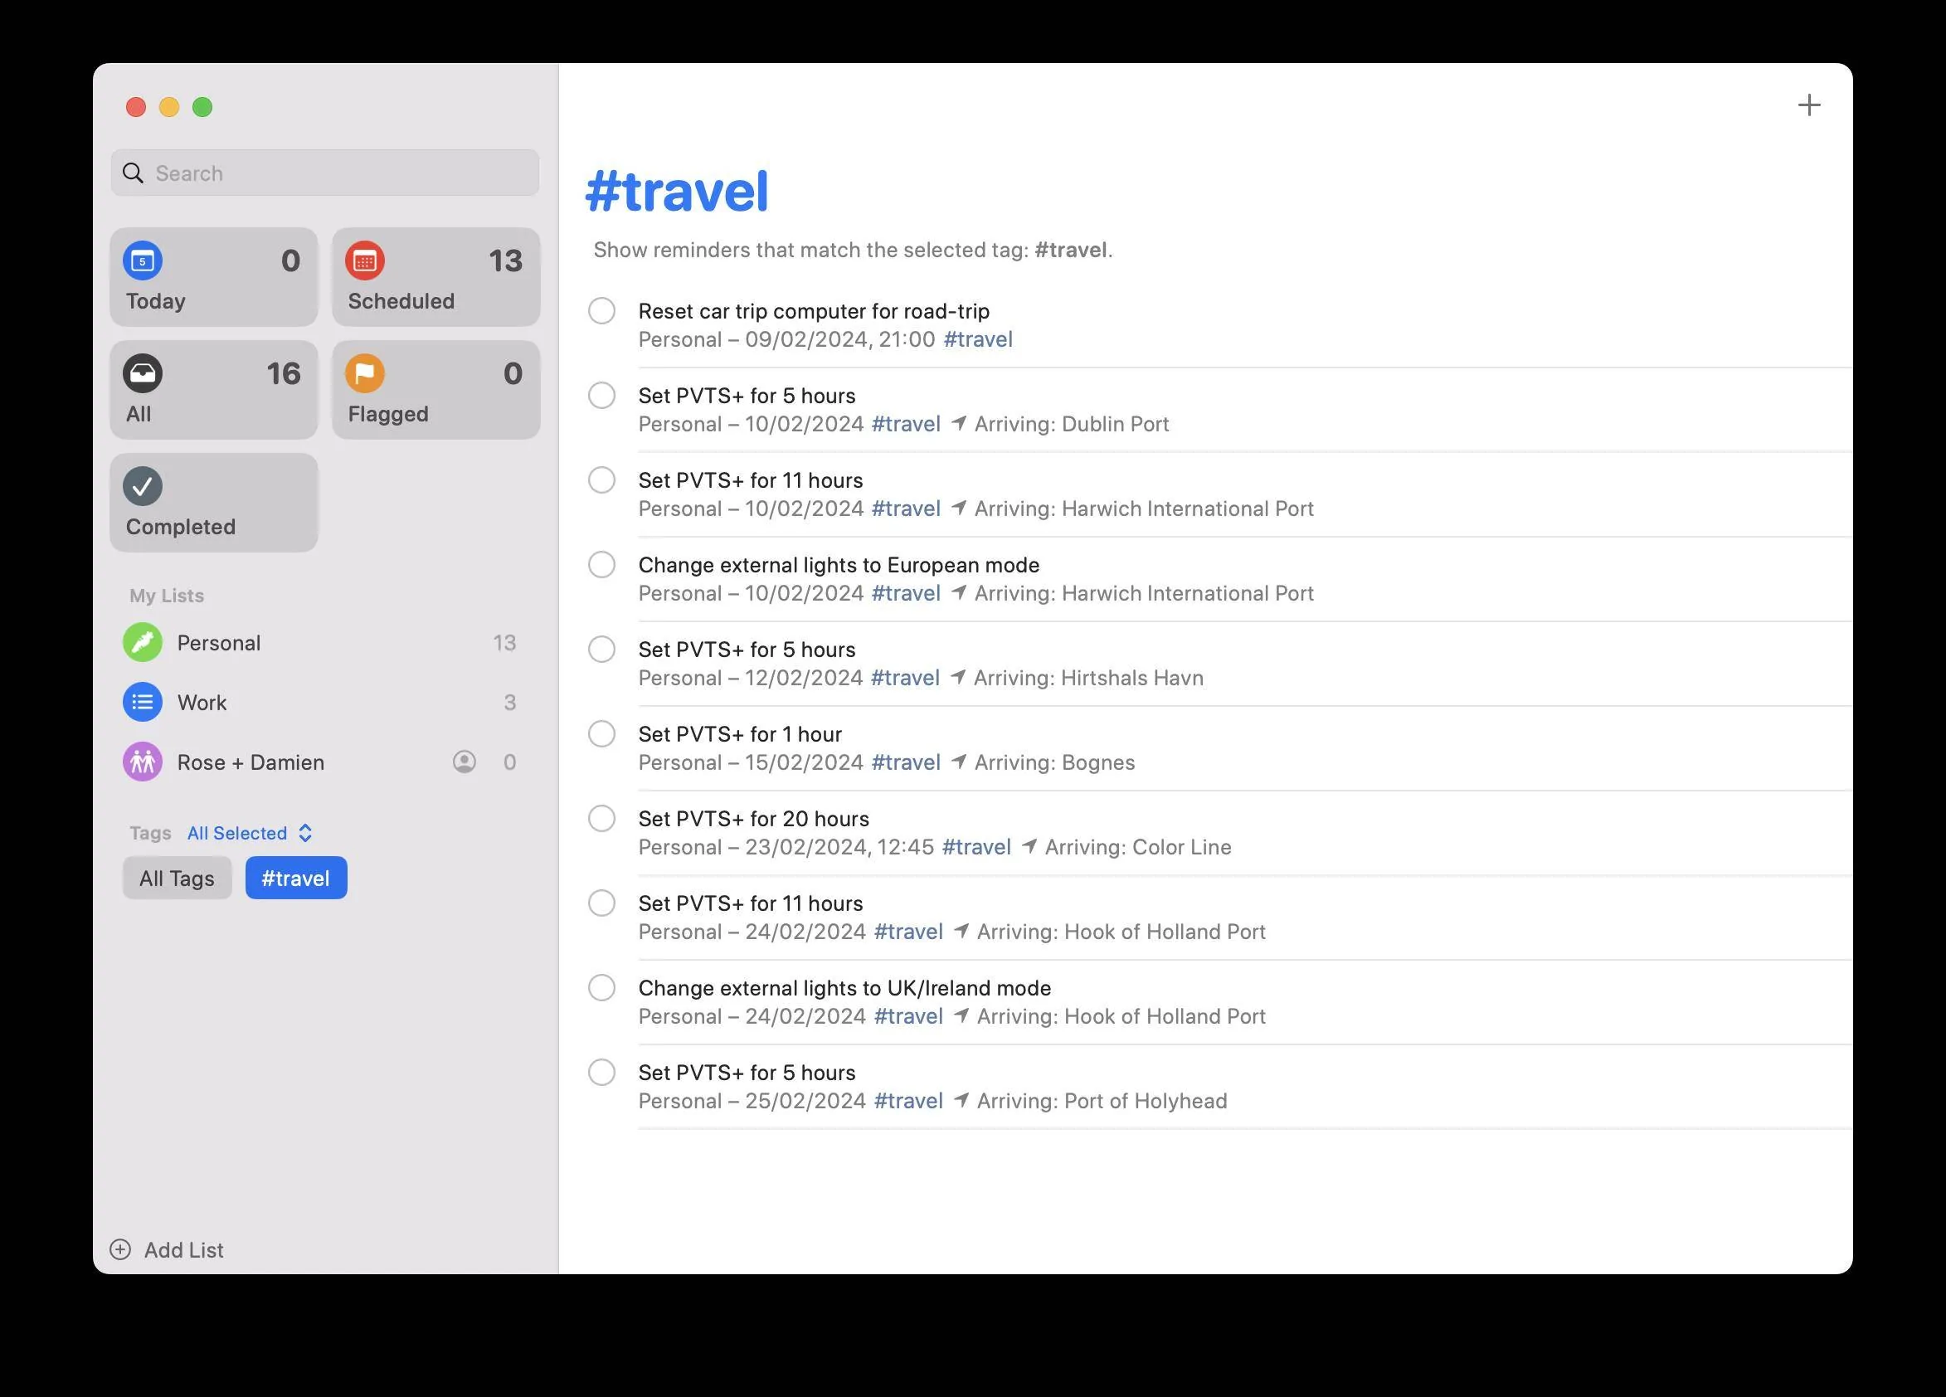The width and height of the screenshot is (1946, 1397).
Task: Click the search magnifier icon
Action: pos(133,173)
